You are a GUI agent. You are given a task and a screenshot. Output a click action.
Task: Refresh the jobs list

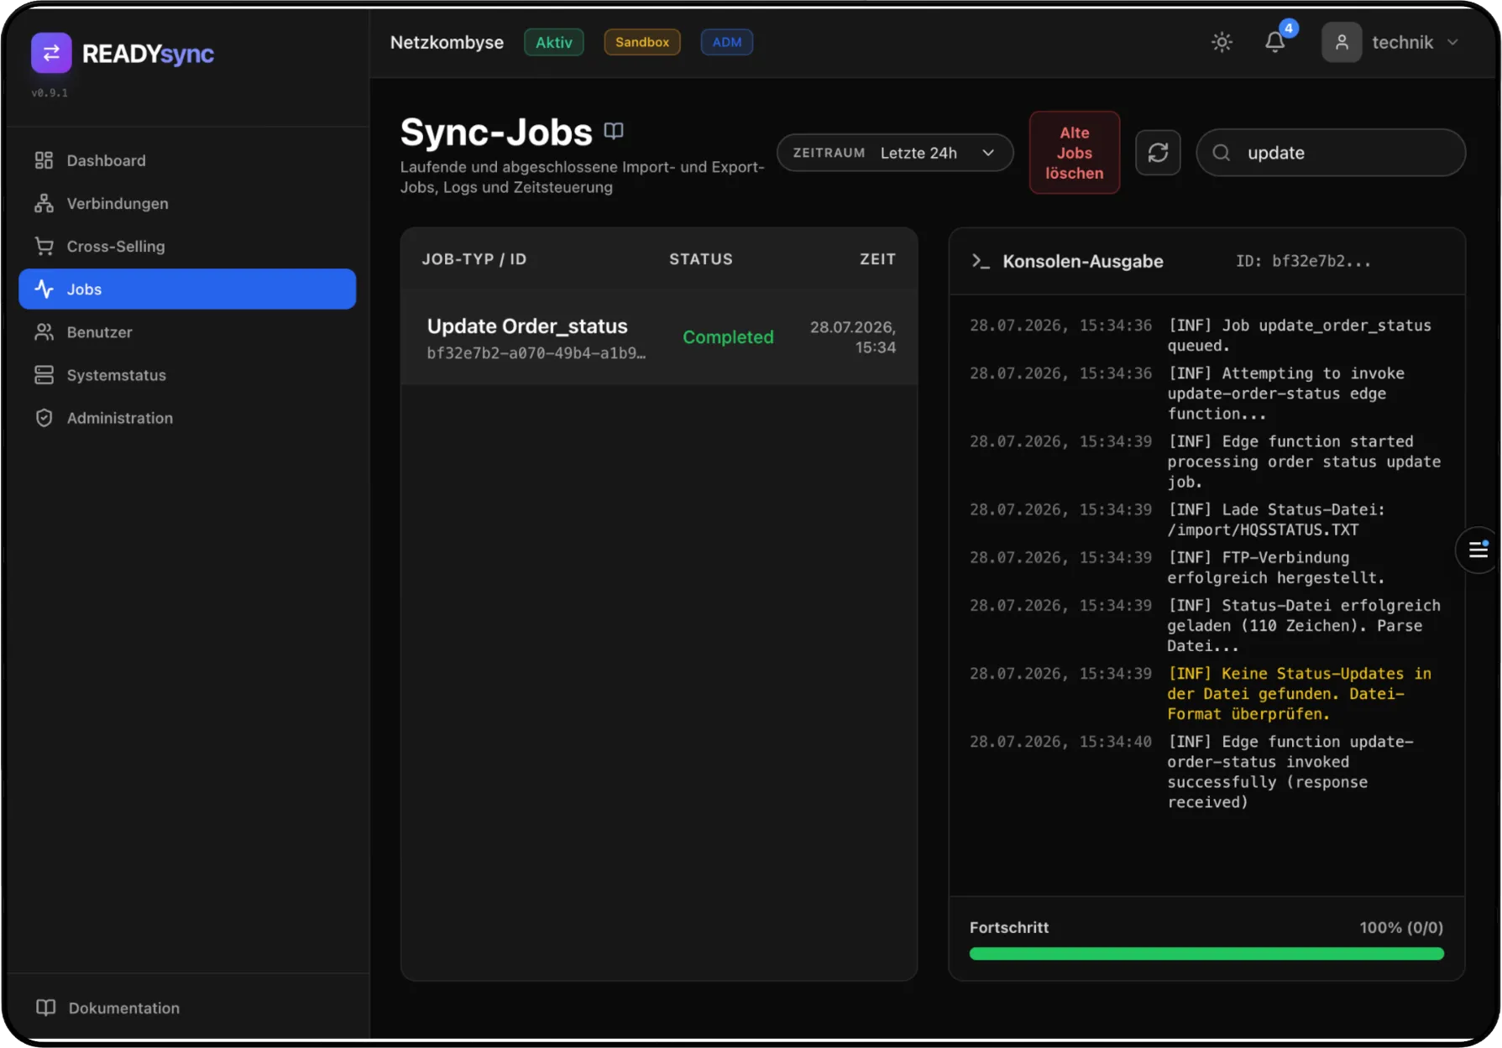(x=1159, y=153)
